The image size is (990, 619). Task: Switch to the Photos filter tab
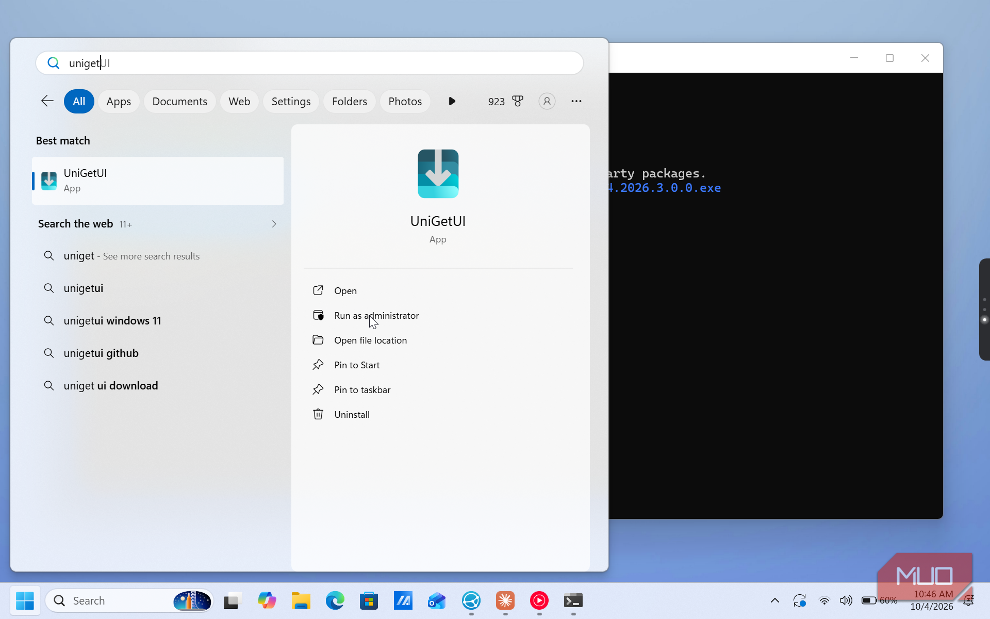(x=405, y=101)
